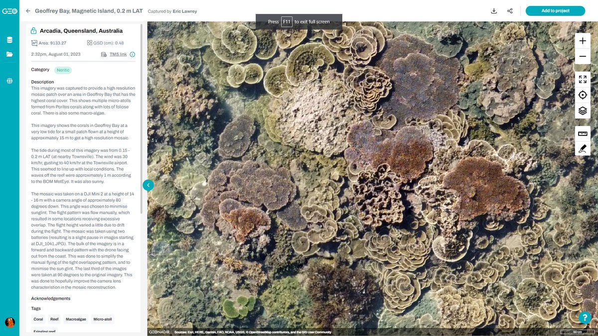Open the datasets database icon
This screenshot has width=598, height=336.
point(9,40)
